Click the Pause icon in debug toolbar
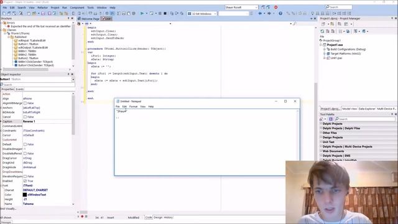The width and height of the screenshot is (398, 224). pyautogui.click(x=160, y=14)
